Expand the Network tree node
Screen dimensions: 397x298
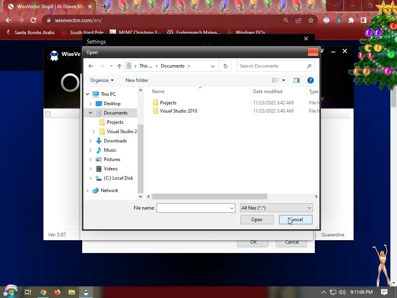point(88,191)
